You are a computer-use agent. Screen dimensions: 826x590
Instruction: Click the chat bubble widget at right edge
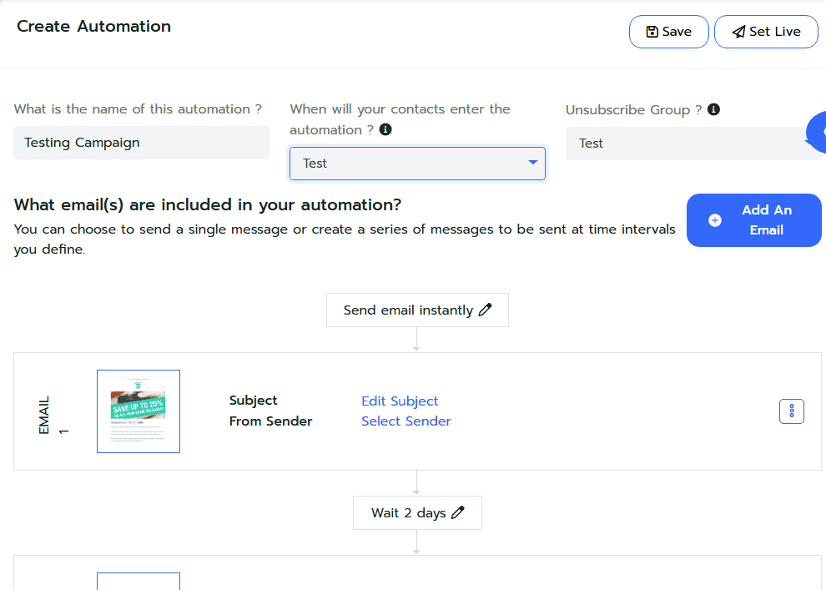coord(817,133)
